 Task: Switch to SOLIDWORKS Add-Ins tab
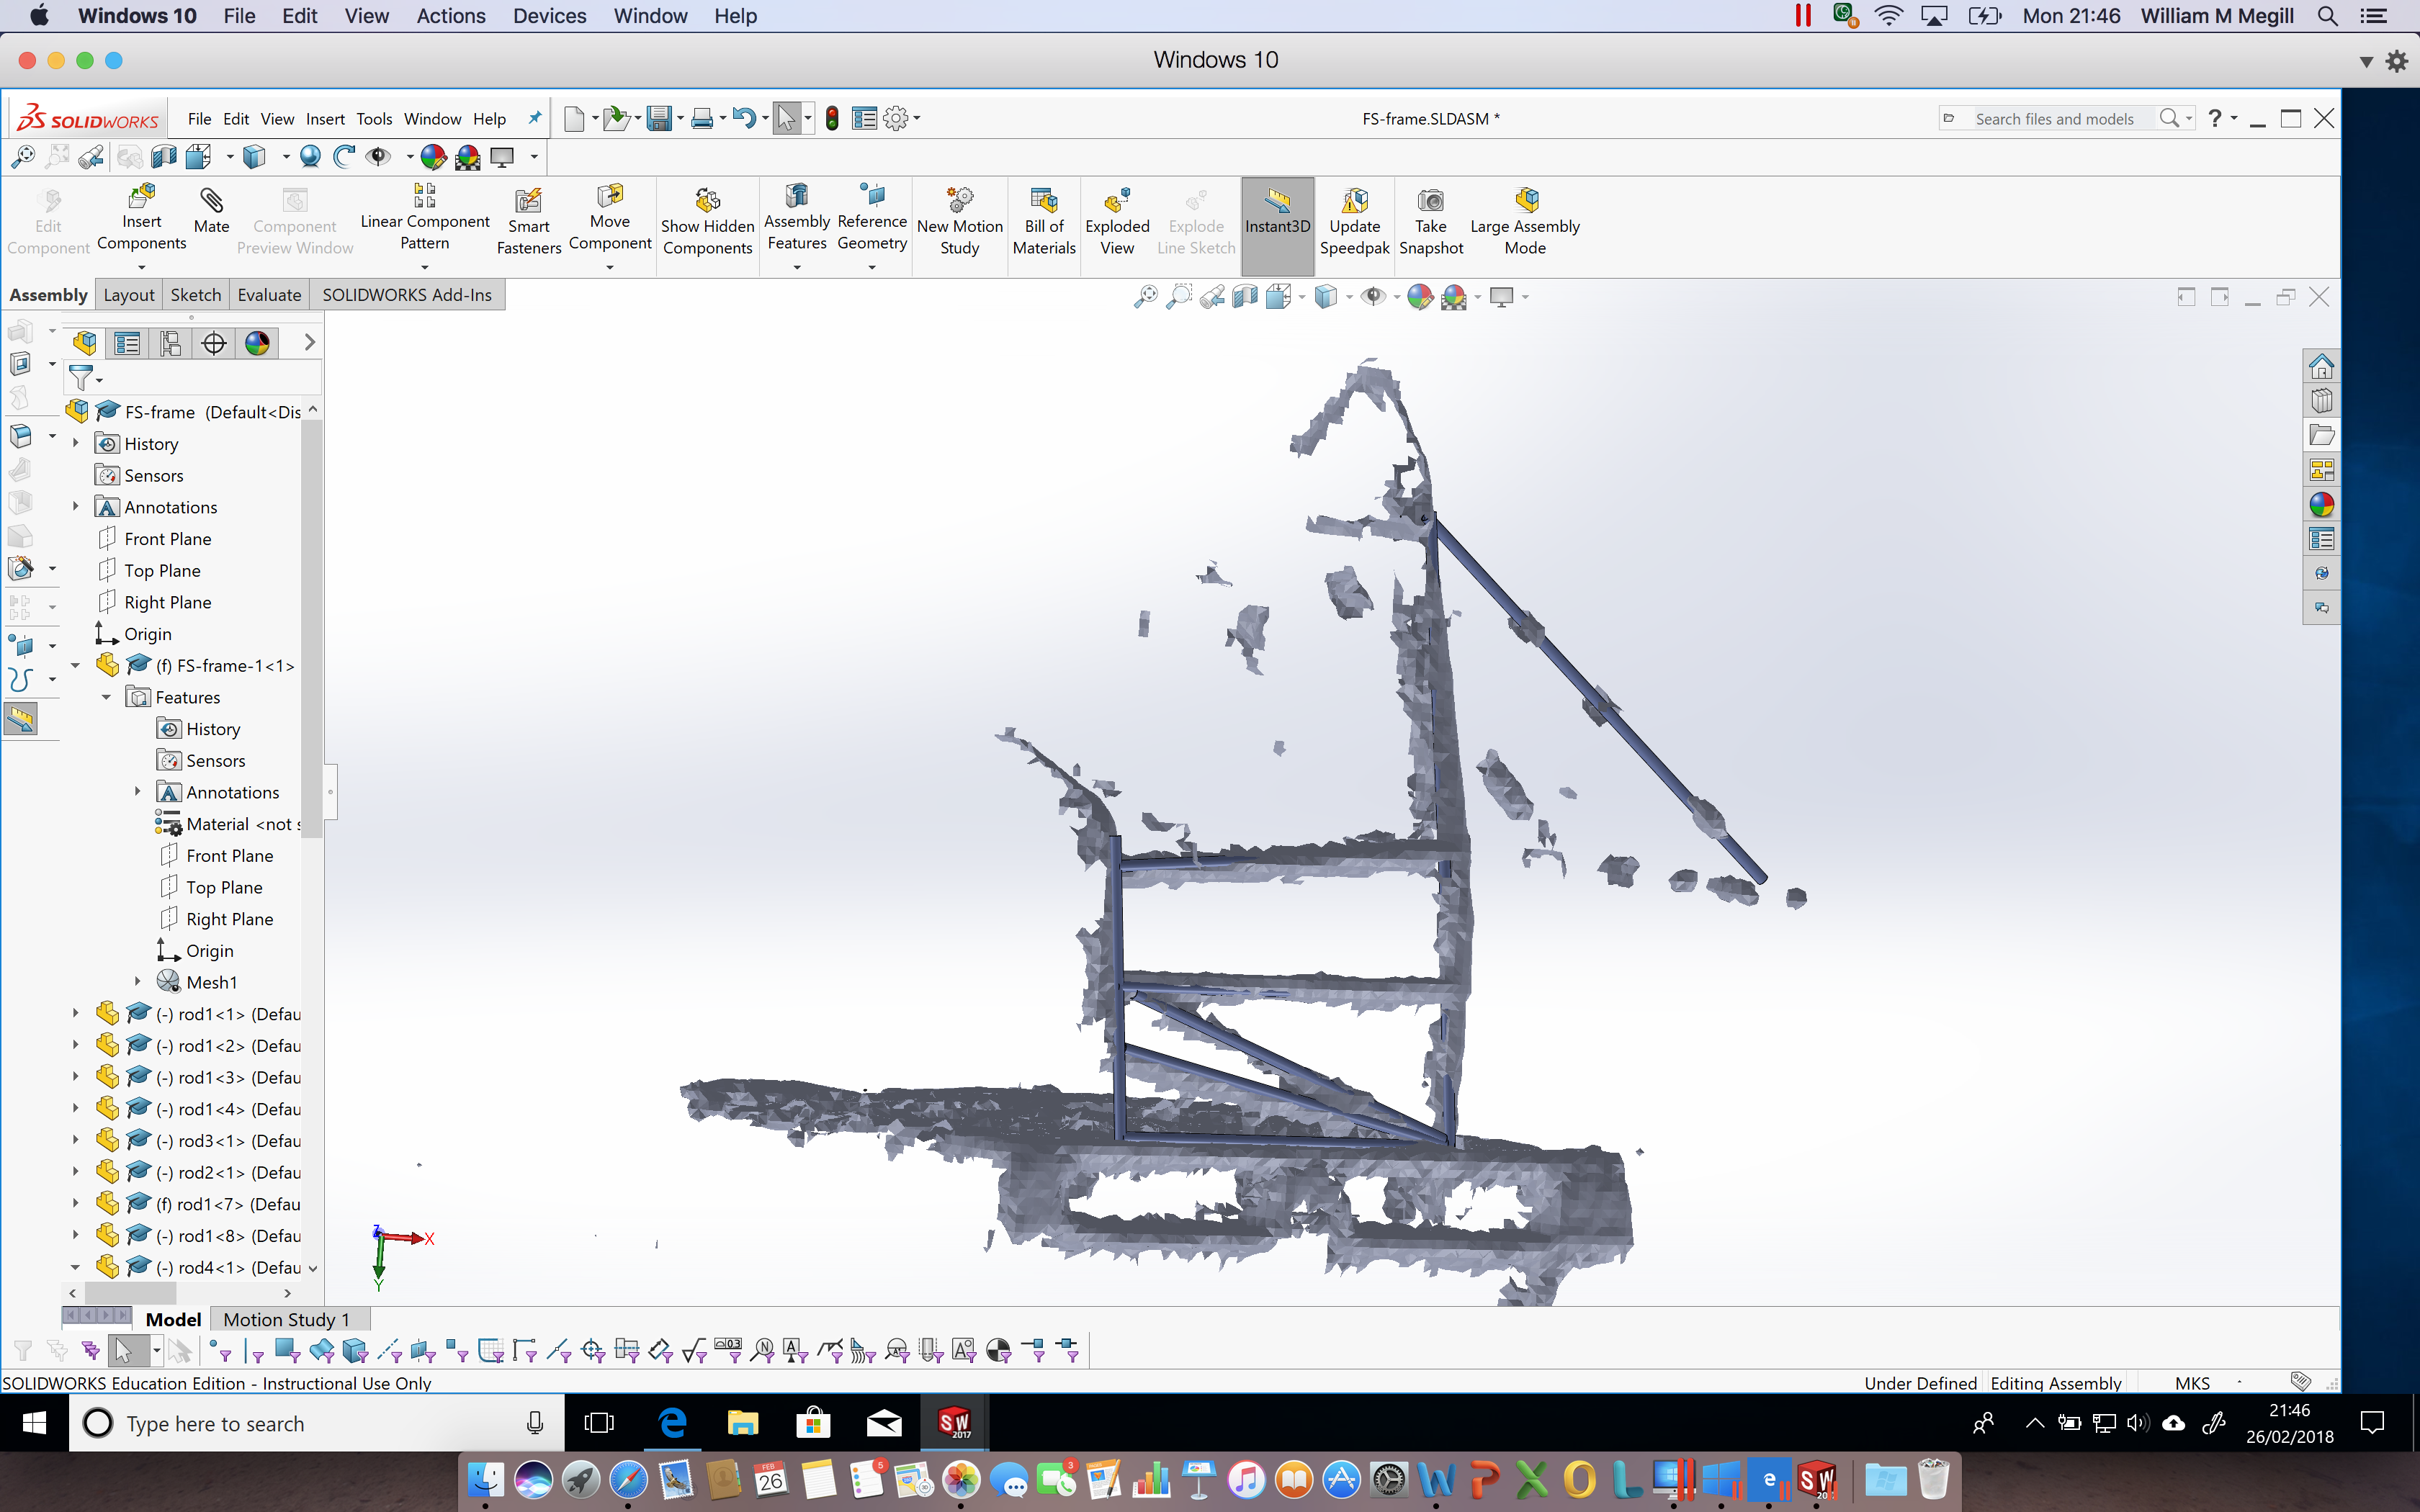(x=407, y=295)
